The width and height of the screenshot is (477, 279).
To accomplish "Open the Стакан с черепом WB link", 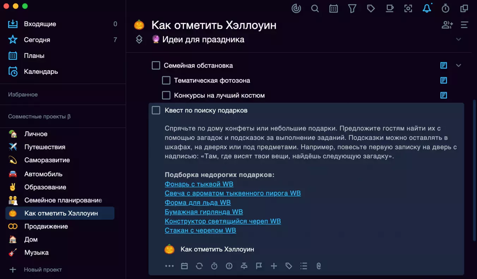I will click(x=200, y=230).
